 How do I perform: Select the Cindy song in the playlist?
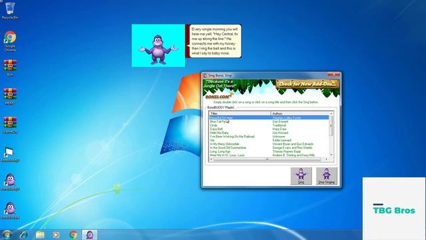pos(214,125)
